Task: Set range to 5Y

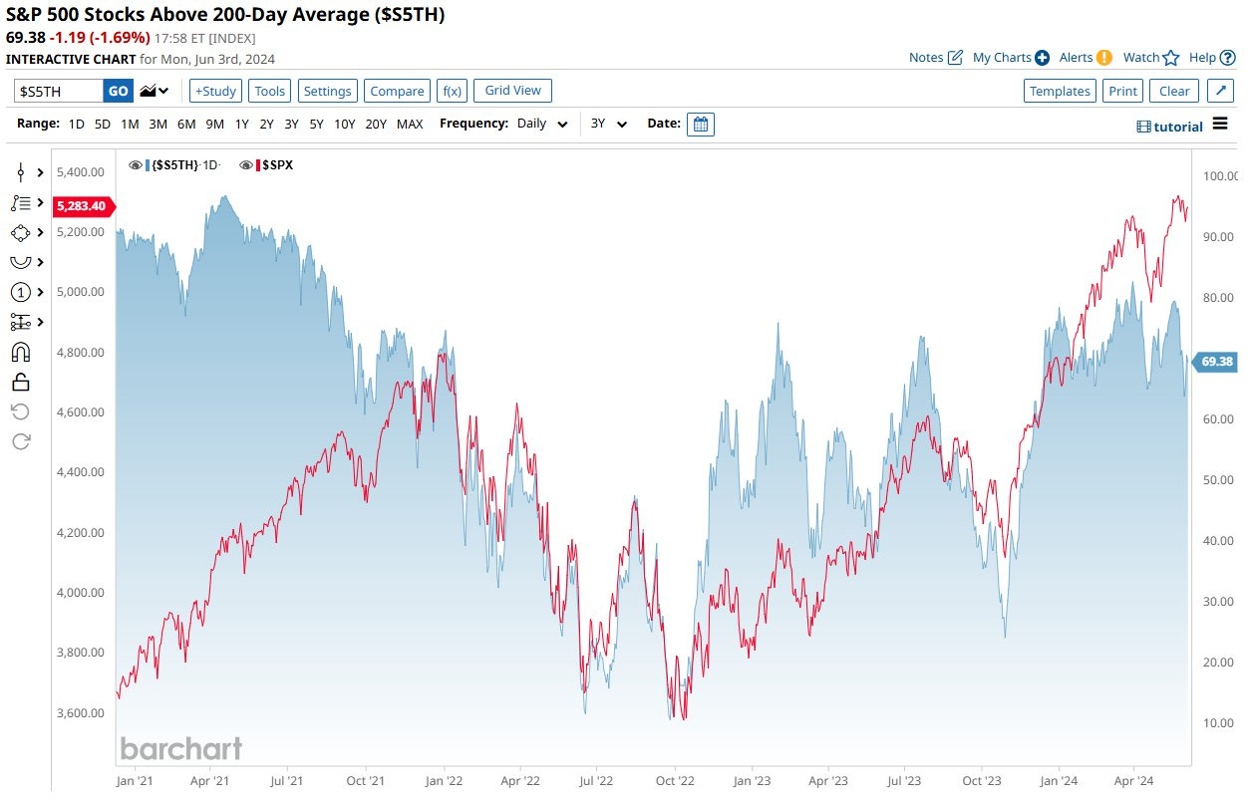Action: [316, 125]
